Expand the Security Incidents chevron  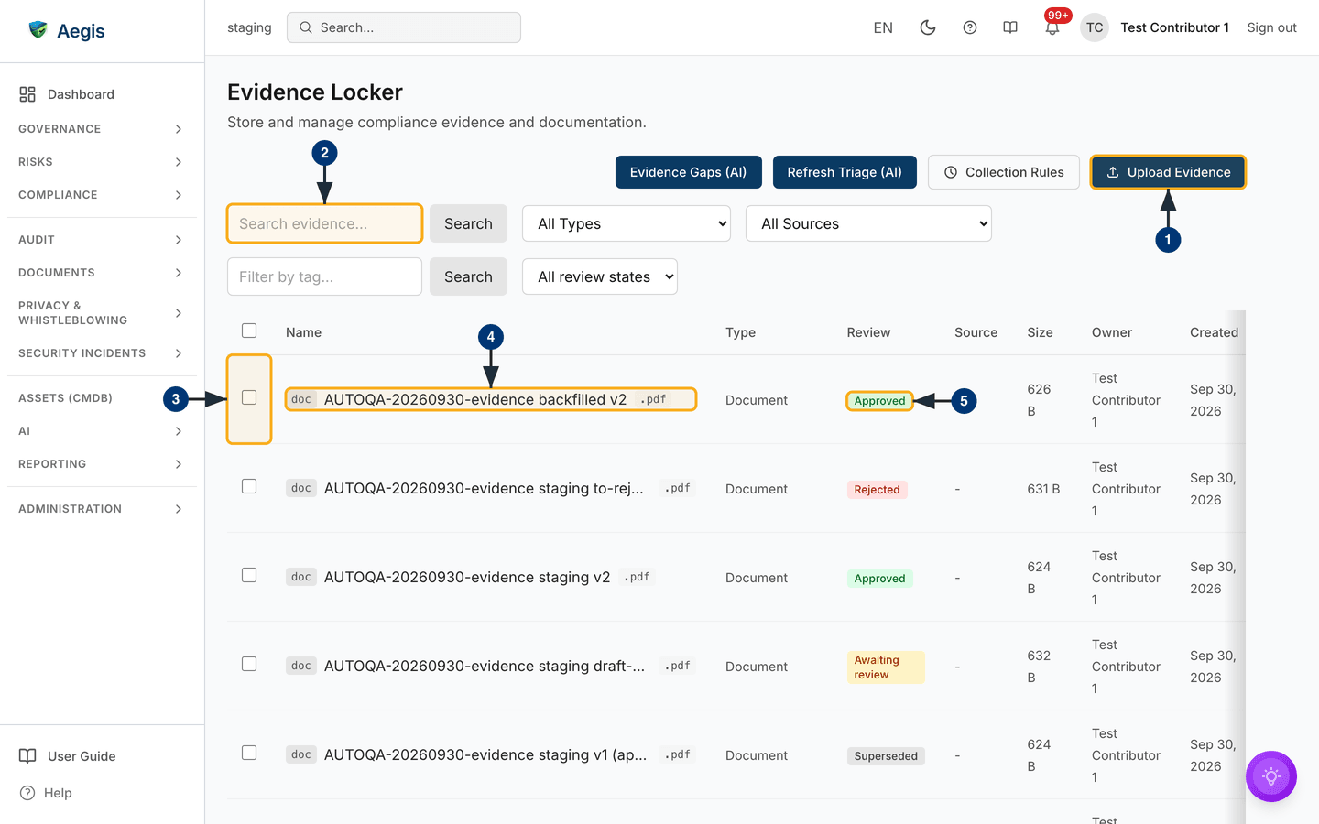pos(179,353)
